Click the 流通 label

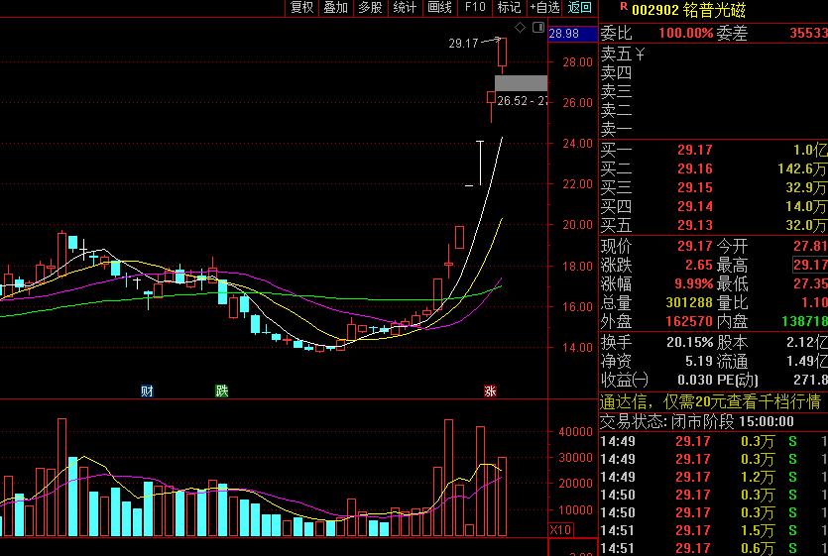pos(732,362)
